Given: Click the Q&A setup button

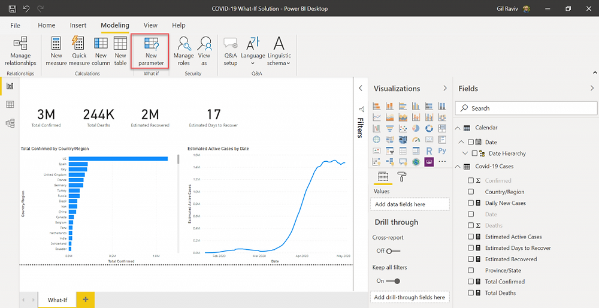Looking at the screenshot, I should pos(231,52).
